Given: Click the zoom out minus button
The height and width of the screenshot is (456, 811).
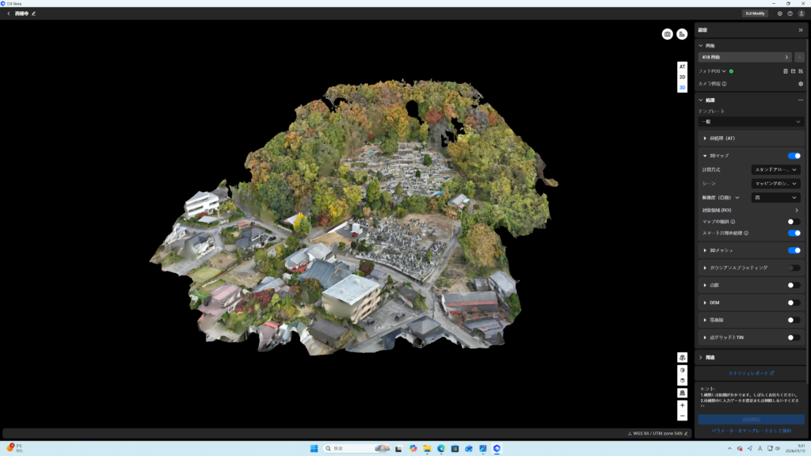Looking at the screenshot, I should (x=682, y=416).
